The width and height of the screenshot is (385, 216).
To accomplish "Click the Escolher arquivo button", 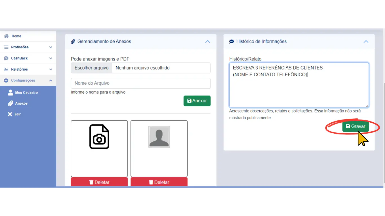I will [92, 68].
